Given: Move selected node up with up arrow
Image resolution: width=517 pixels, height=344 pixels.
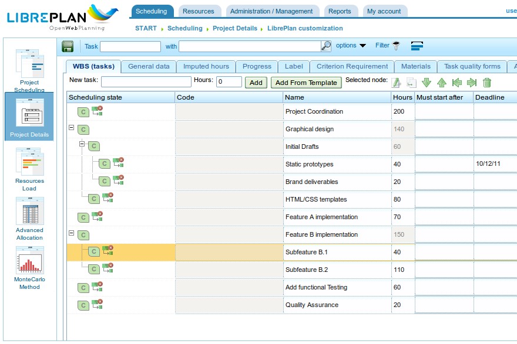Looking at the screenshot, I should [x=442, y=83].
